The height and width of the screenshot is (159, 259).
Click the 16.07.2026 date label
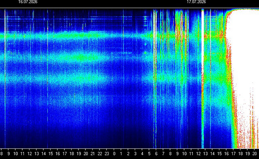click(28, 2)
